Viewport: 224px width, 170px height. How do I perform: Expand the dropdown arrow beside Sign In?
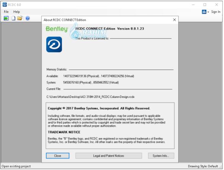point(208,12)
